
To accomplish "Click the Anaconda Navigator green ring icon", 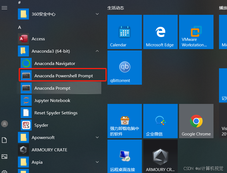I will [26, 63].
